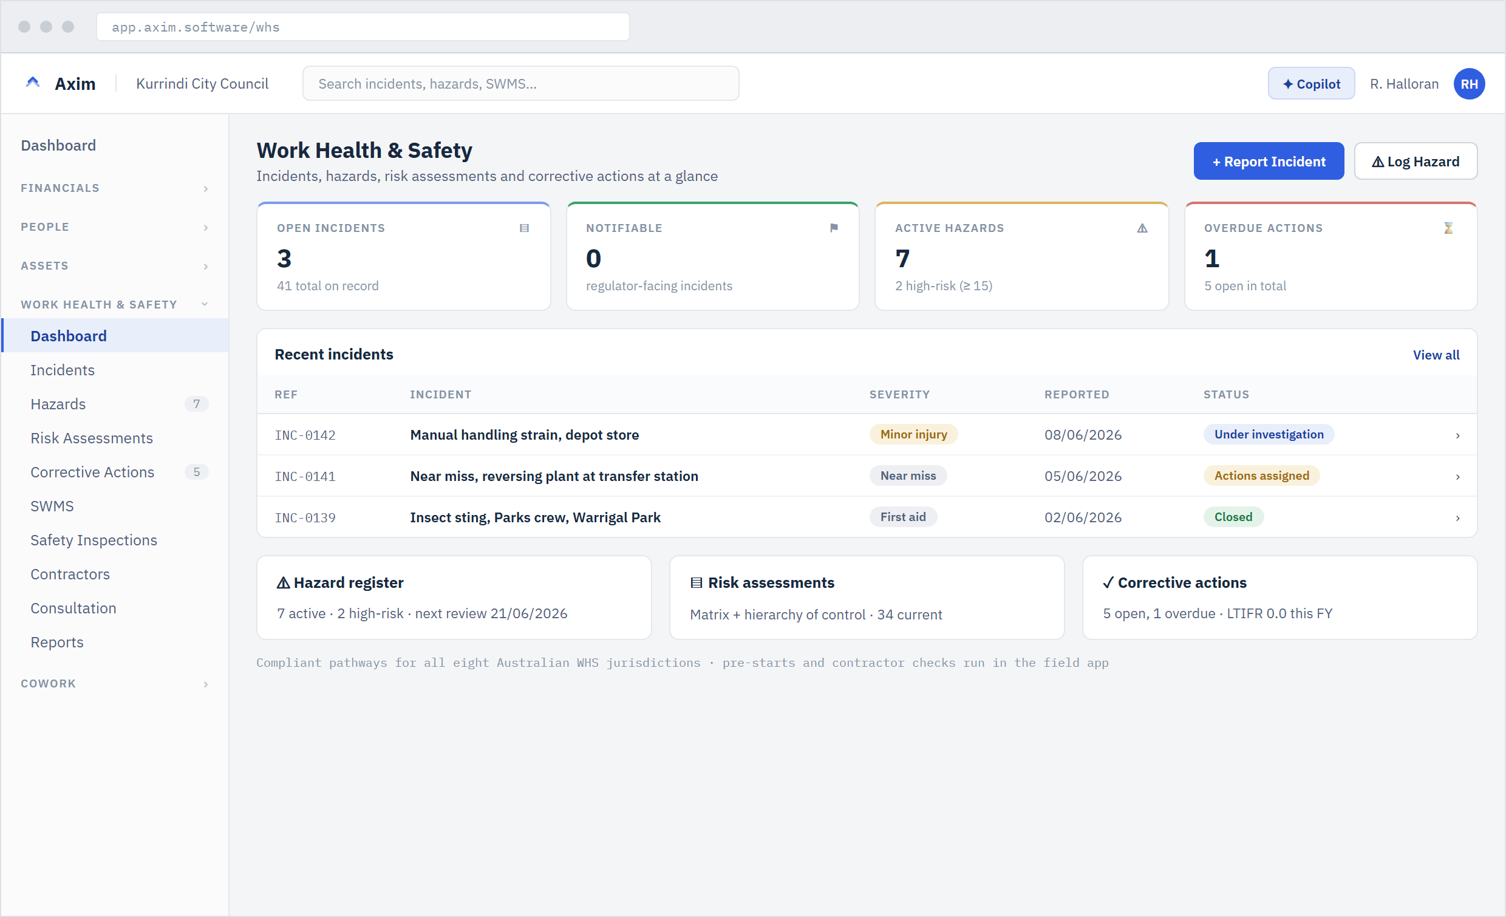Open the Corrective actions card
The height and width of the screenshot is (917, 1506).
(1280, 598)
